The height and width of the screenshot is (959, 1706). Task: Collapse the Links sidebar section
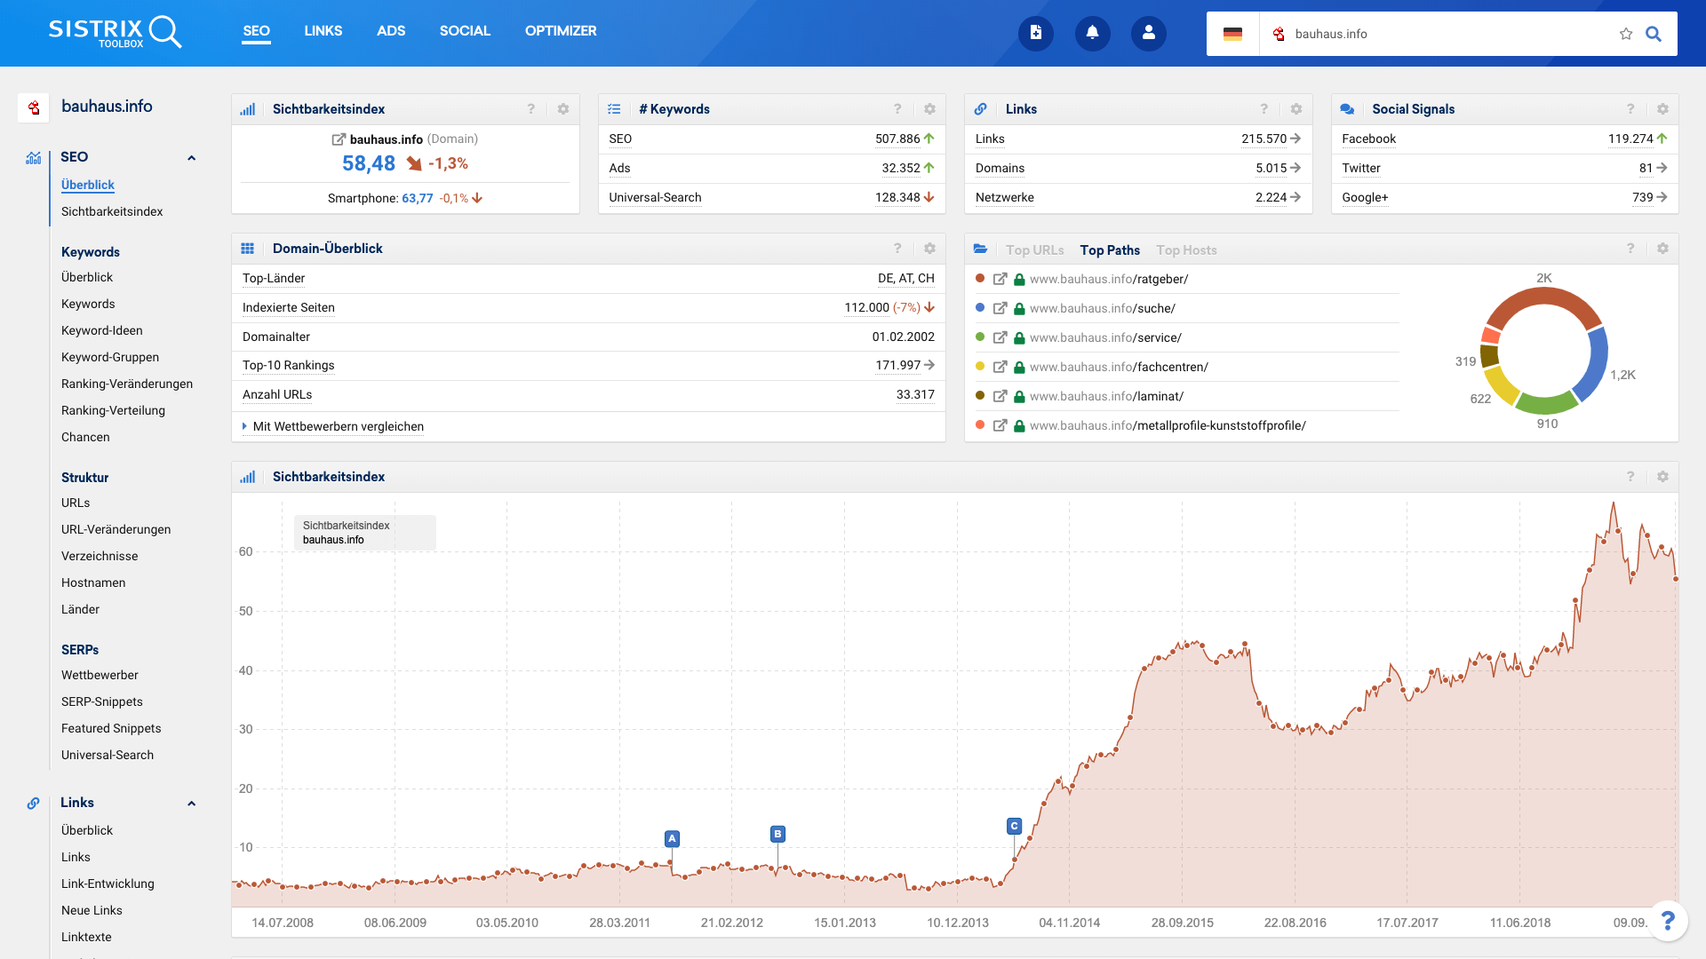pyautogui.click(x=191, y=804)
